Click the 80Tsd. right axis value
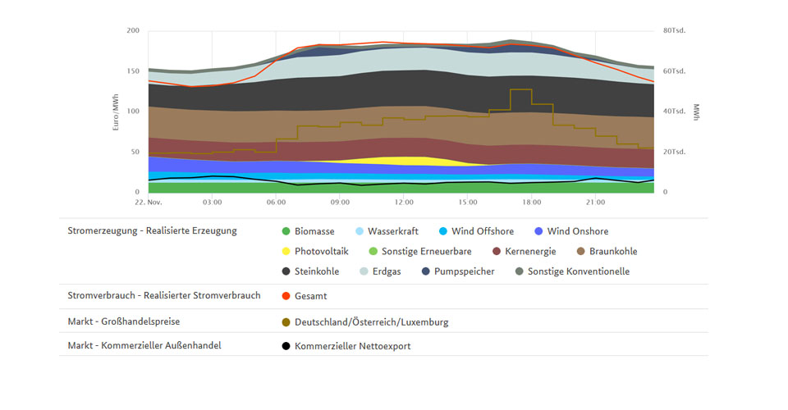This screenshot has height=410, width=788. pos(674,30)
